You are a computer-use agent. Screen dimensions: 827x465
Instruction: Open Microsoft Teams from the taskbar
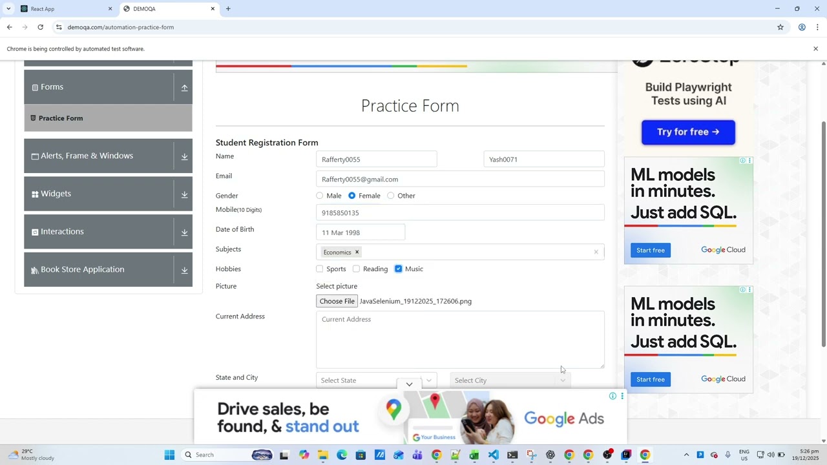point(417,455)
